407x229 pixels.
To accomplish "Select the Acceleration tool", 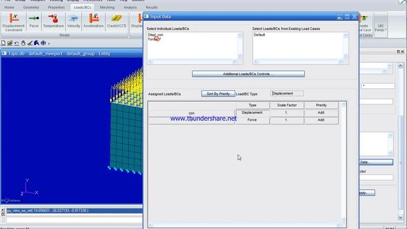I will coord(93,21).
